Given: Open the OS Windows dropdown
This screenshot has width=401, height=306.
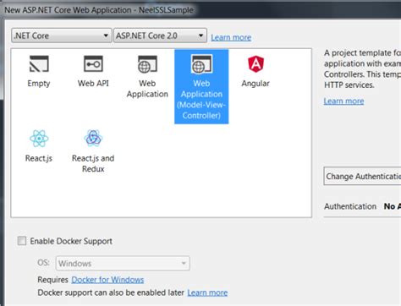Looking at the screenshot, I should pos(123,264).
